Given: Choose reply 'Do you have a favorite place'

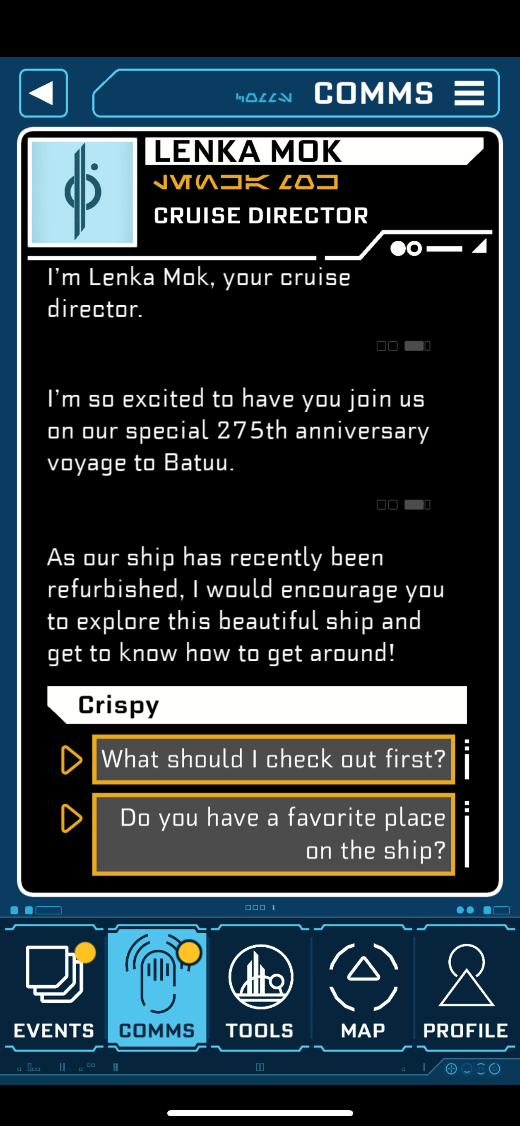Looking at the screenshot, I should click(274, 834).
